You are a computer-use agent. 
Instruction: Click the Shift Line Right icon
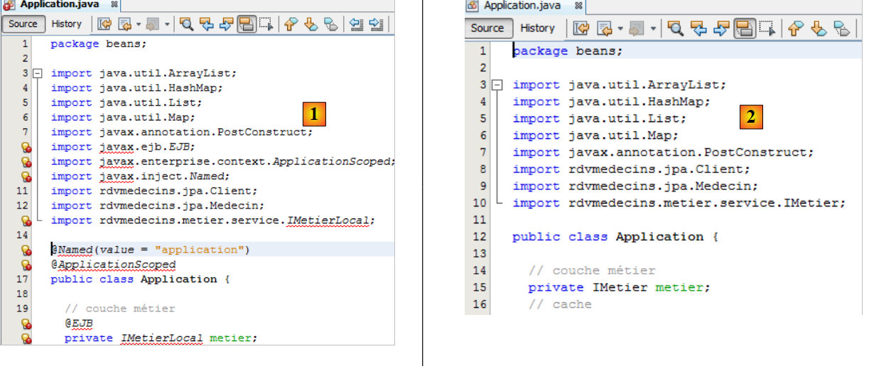tap(377, 24)
